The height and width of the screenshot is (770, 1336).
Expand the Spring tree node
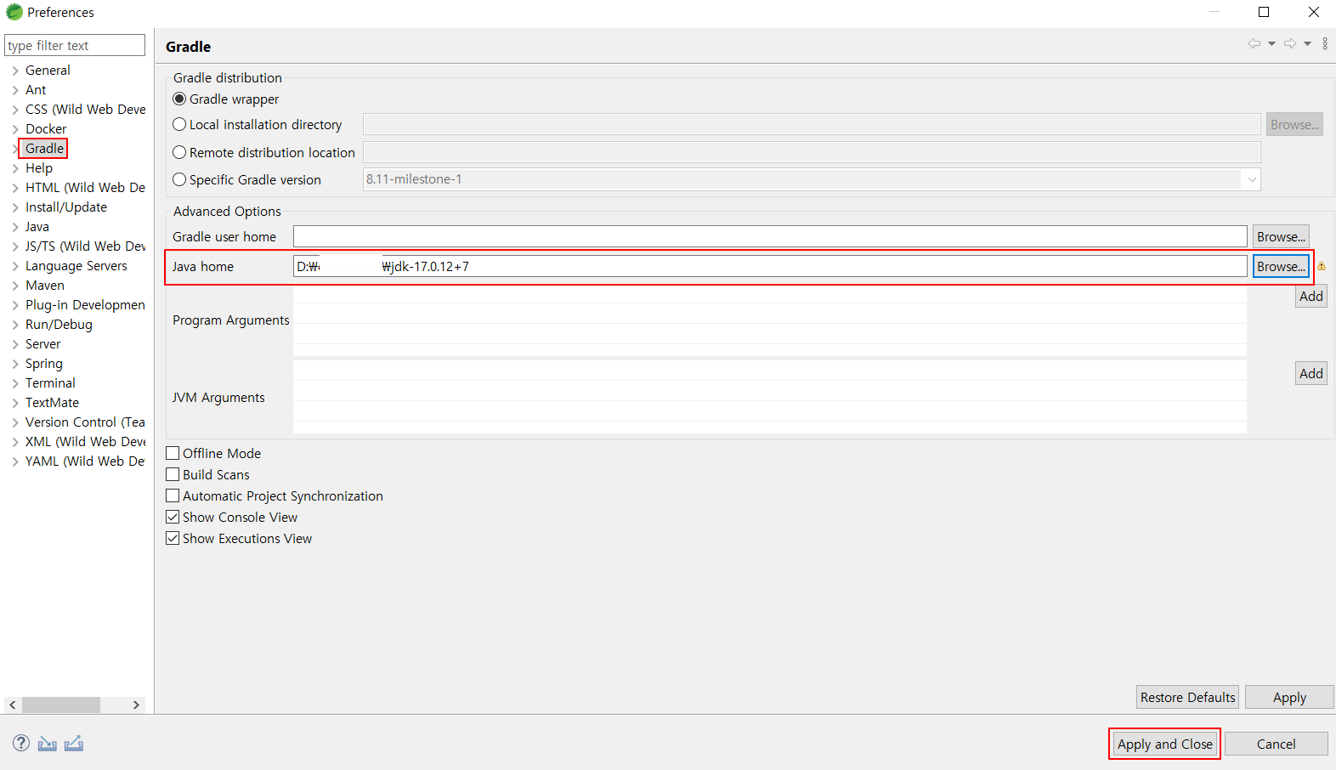tap(15, 364)
